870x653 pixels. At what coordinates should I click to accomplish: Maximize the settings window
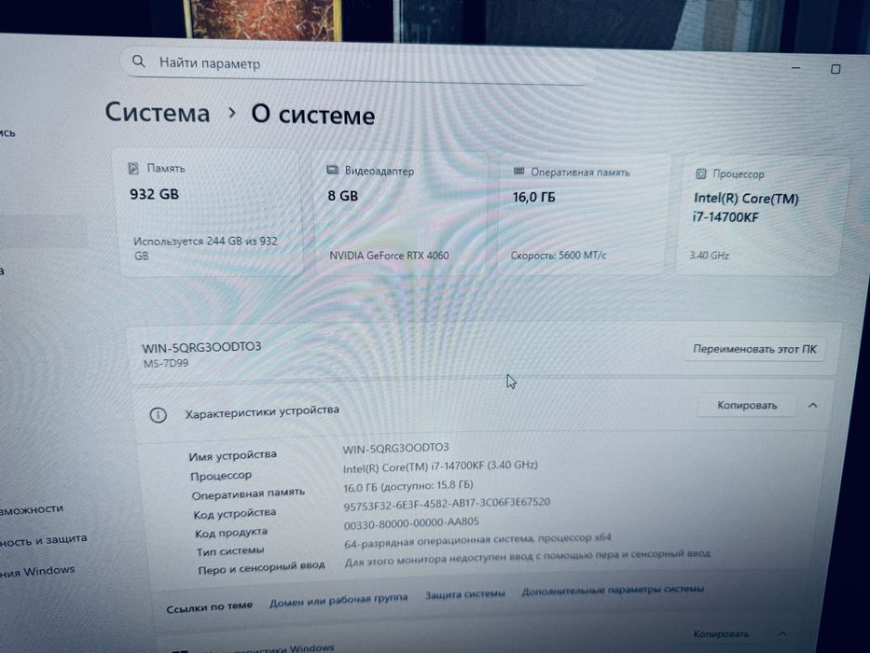[835, 69]
